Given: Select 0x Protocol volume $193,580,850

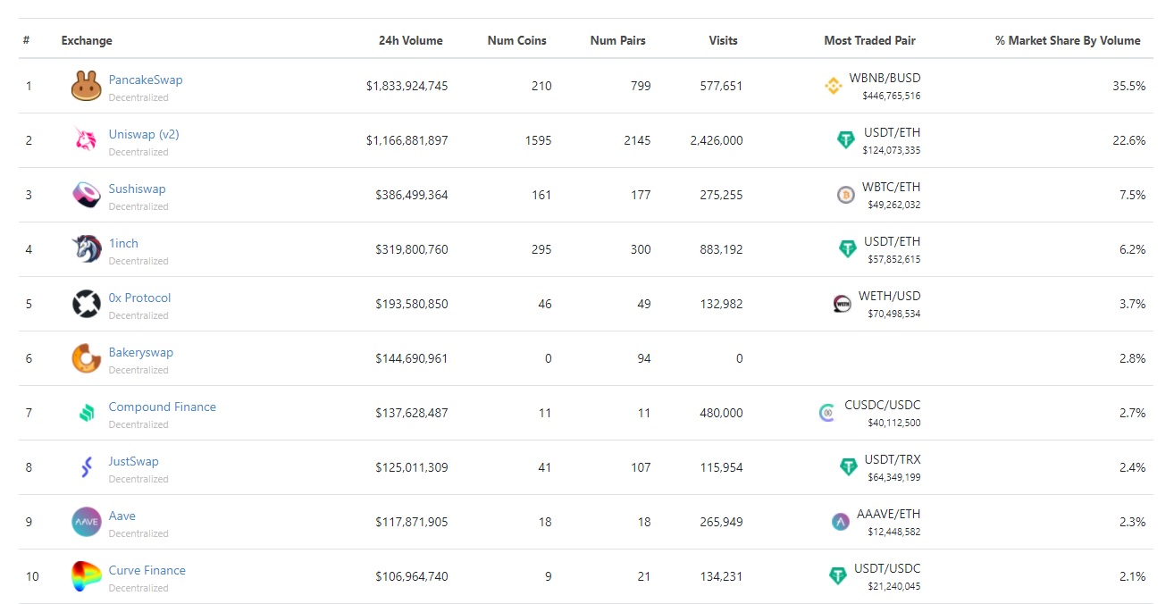Looking at the screenshot, I should click(x=412, y=304).
